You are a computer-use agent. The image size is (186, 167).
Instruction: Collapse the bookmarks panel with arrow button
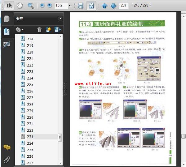coord(60,19)
